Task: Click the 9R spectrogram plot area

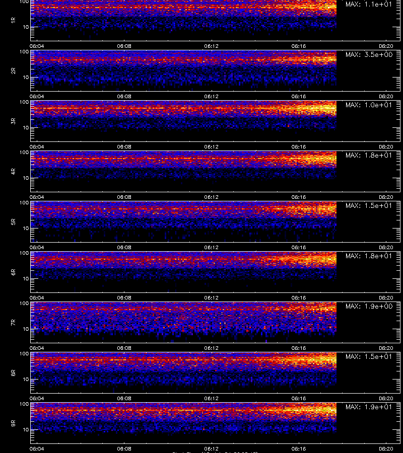Action: 215,423
